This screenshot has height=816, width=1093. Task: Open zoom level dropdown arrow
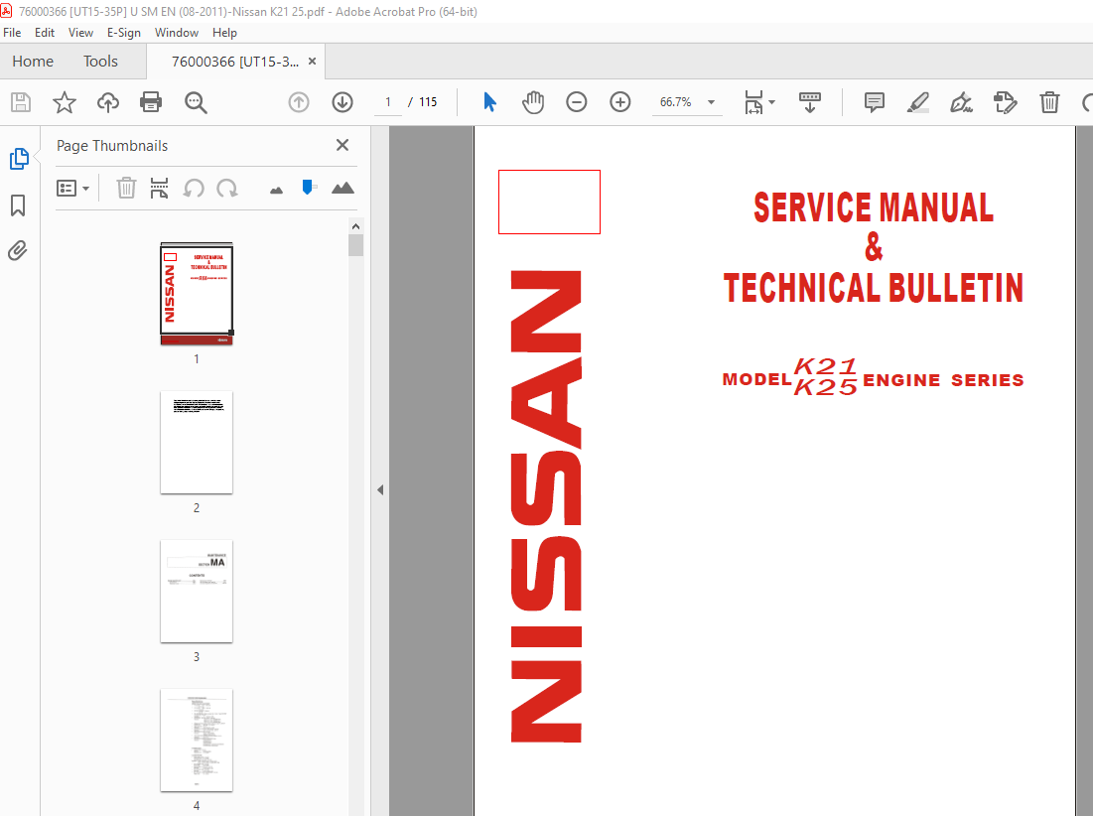[x=711, y=102]
